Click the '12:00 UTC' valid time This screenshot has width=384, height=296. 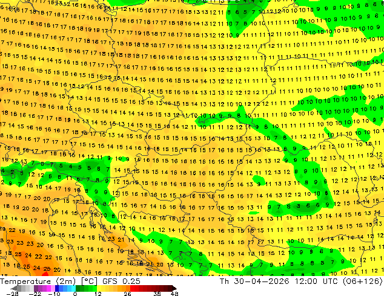(317, 282)
